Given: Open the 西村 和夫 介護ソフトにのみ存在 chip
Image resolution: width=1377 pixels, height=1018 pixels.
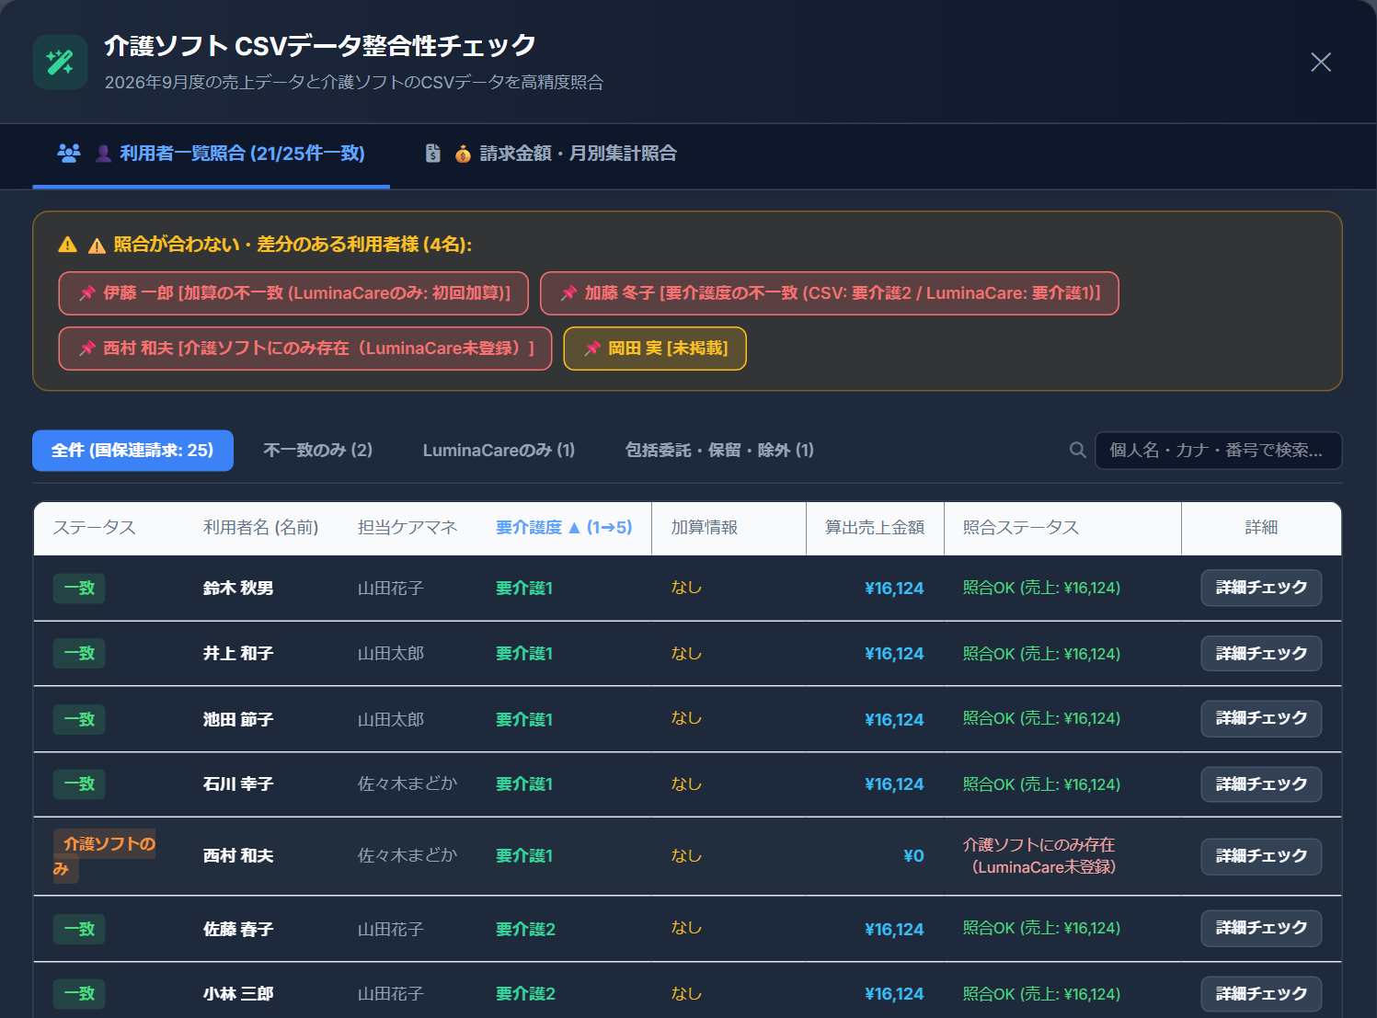Looking at the screenshot, I should (305, 349).
